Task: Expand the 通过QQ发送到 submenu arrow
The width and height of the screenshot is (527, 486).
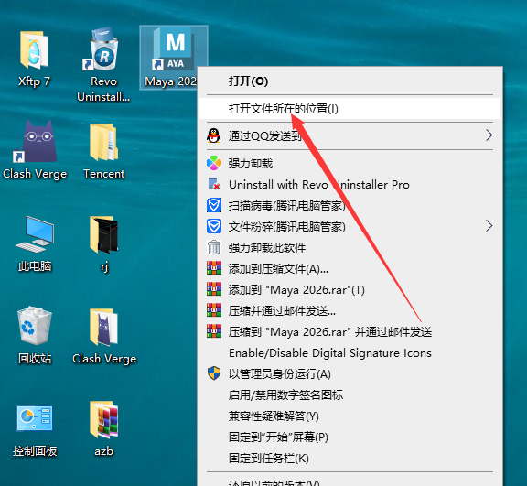Action: [x=489, y=135]
